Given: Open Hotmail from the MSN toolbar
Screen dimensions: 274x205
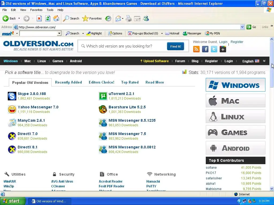Looking at the screenshot, I should (x=172, y=33).
